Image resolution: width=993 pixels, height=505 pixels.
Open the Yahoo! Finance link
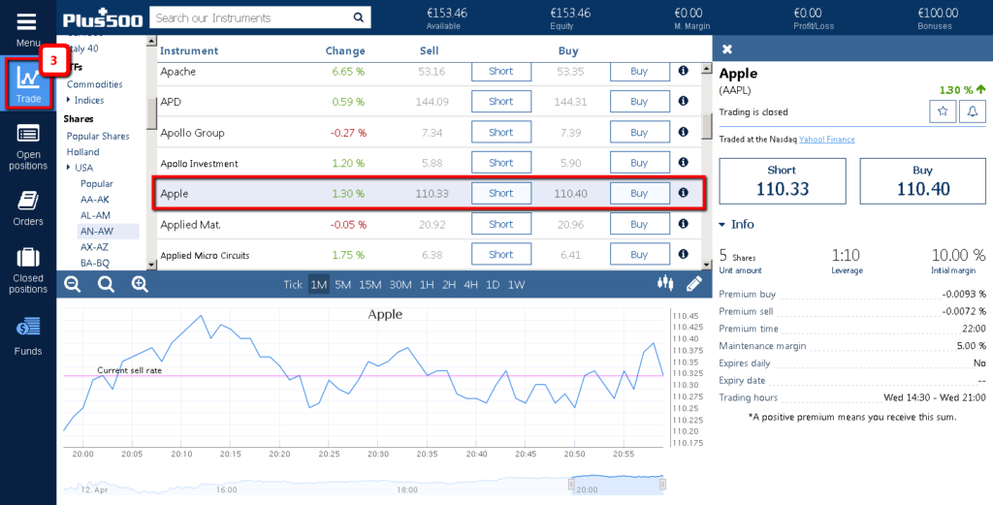(826, 140)
